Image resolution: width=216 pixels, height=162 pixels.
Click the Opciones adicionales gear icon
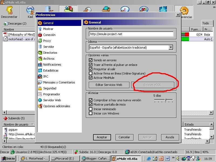point(40,106)
